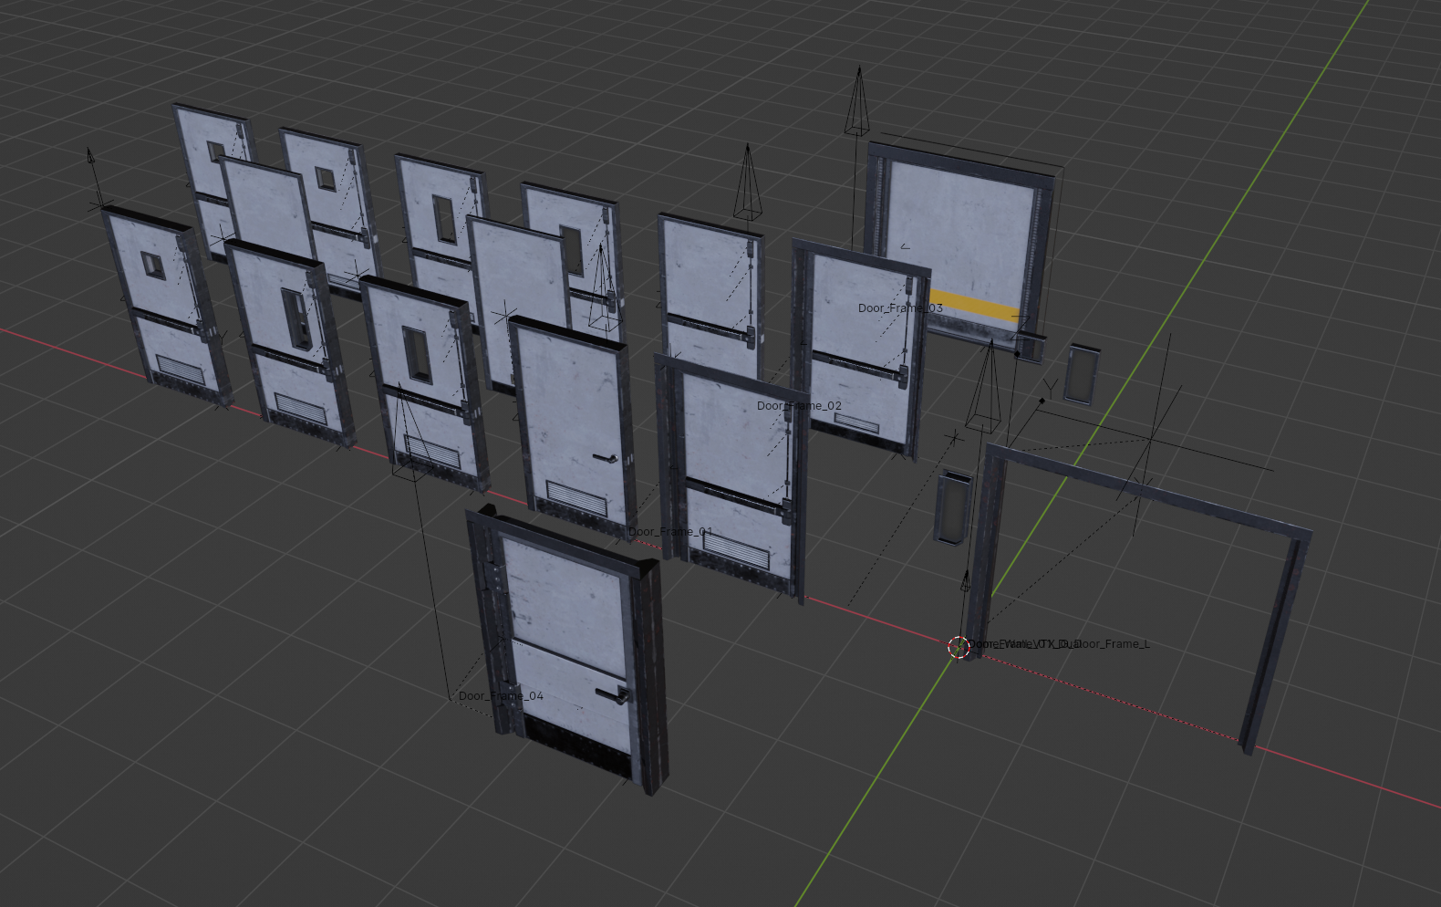Click the 3D cursor at the world origin
Viewport: 1441px width, 907px height.
coord(958,646)
